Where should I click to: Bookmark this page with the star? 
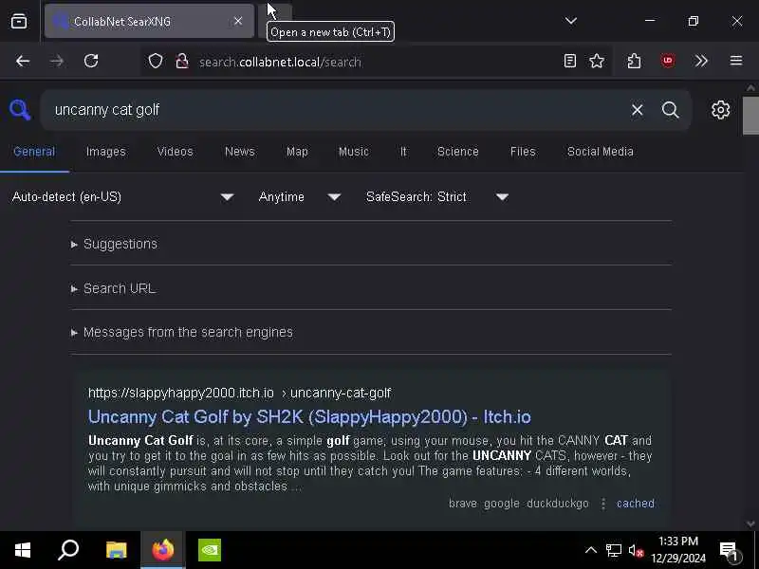tap(597, 61)
